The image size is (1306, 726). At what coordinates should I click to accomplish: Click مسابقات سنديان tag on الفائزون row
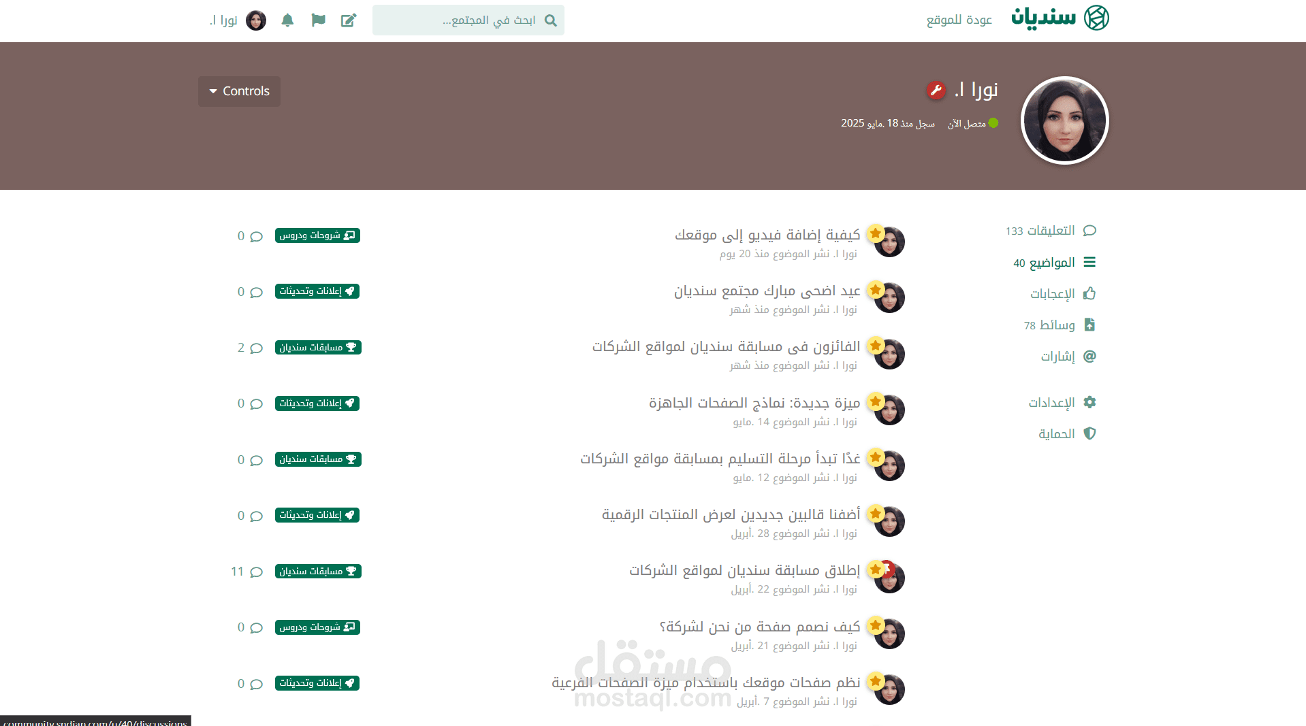pos(318,348)
